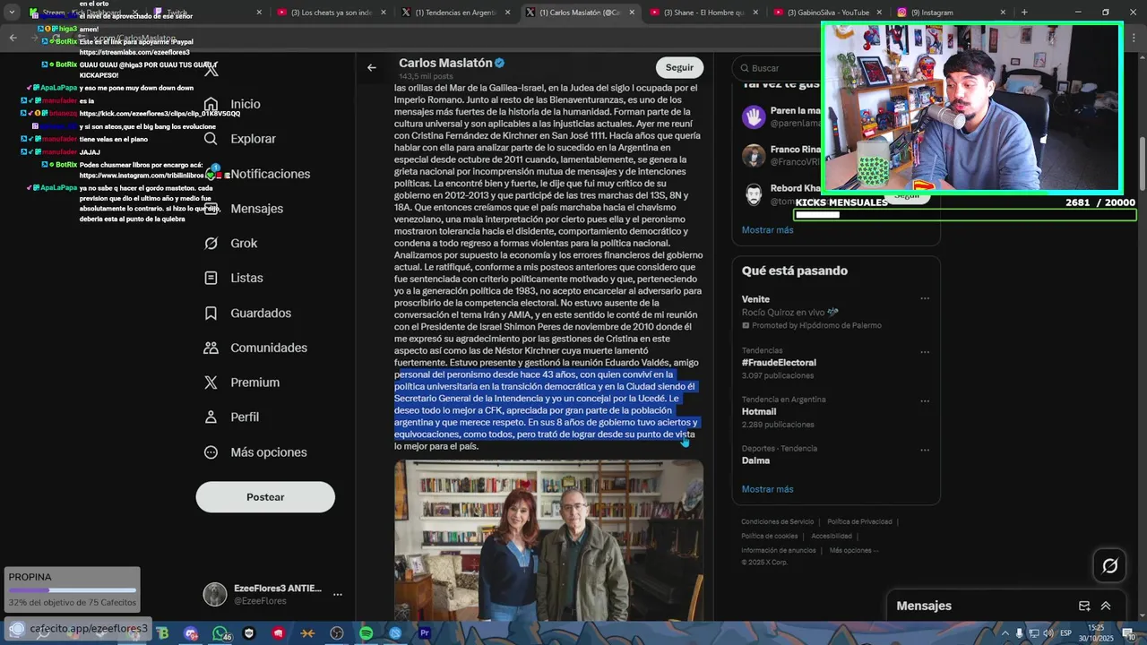Image resolution: width=1147 pixels, height=645 pixels.
Task: Click the Buscar search field
Action: [836, 68]
